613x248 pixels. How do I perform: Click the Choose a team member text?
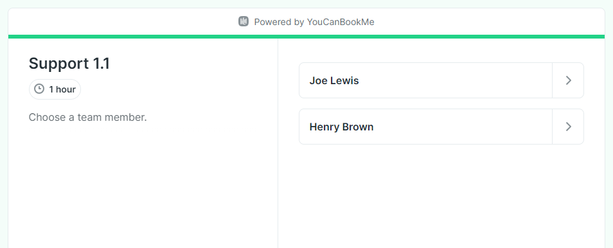(x=87, y=117)
